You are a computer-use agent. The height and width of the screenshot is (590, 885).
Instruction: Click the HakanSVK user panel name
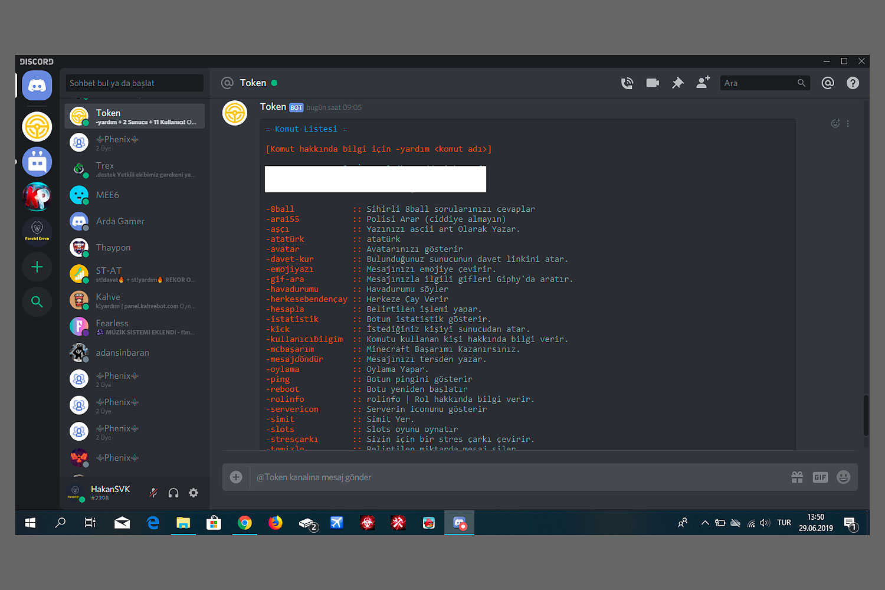click(x=110, y=489)
